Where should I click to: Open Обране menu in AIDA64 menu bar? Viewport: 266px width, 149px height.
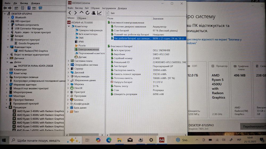coord(95,8)
